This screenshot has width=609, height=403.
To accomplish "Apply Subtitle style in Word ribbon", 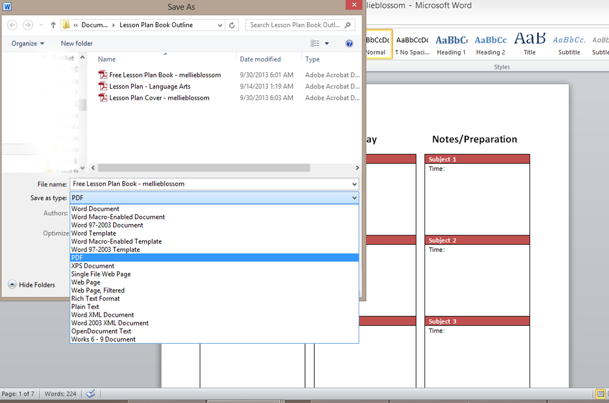I will pos(569,44).
